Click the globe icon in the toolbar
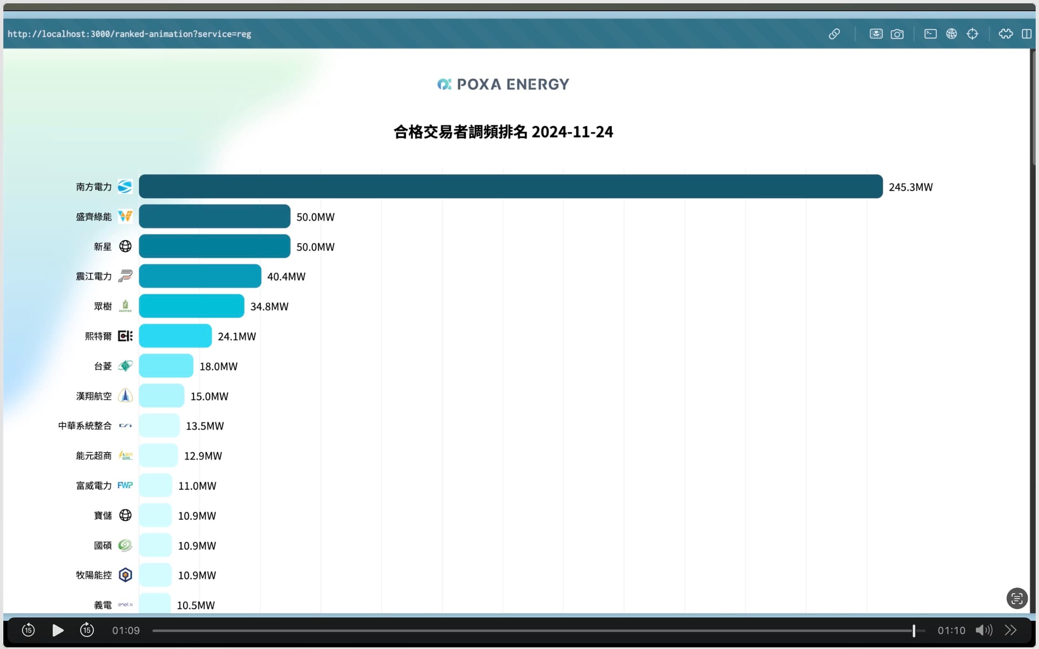The width and height of the screenshot is (1039, 649). 951,34
